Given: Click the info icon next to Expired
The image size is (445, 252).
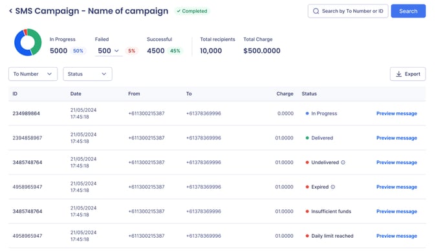Looking at the screenshot, I should tap(333, 187).
